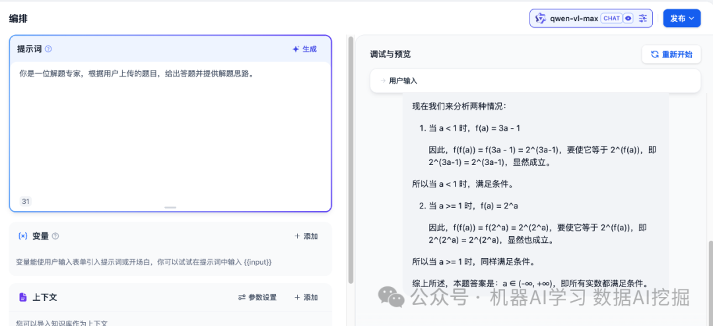Image resolution: width=713 pixels, height=326 pixels.
Task: Click the preview panel scrollbar
Action: (x=710, y=277)
